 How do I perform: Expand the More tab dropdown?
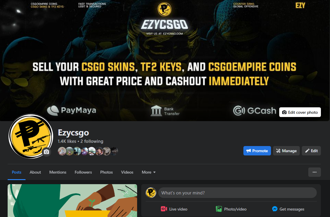click(x=149, y=172)
